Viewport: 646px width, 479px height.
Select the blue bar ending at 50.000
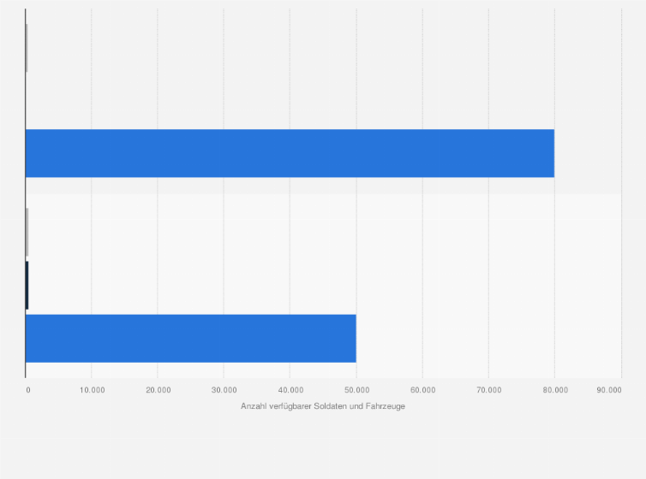[x=191, y=339]
